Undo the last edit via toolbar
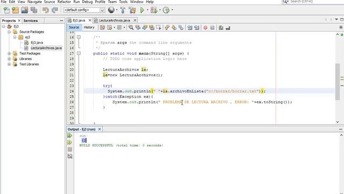Image resolution: width=344 pixels, height=194 pixels. [x=46, y=10]
